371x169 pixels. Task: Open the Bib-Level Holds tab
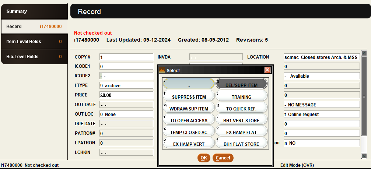(x=34, y=57)
